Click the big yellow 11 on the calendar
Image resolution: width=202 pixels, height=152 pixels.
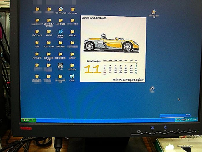click(x=93, y=69)
